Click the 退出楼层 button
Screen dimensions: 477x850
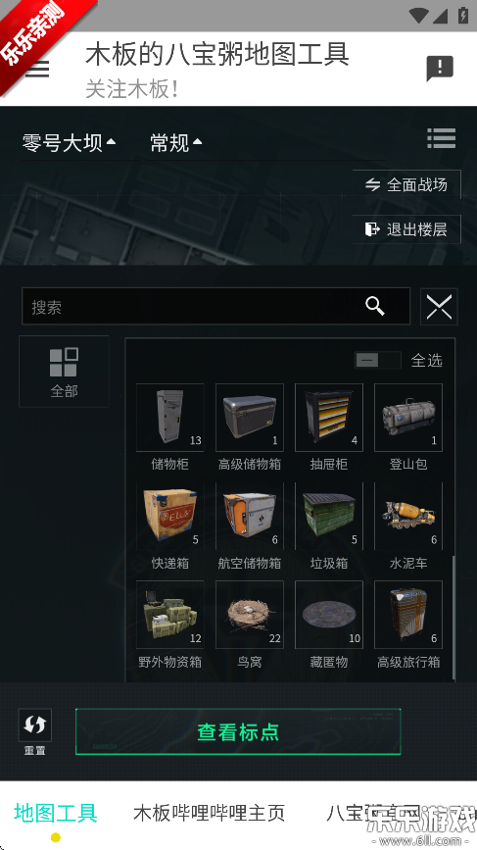pyautogui.click(x=406, y=229)
